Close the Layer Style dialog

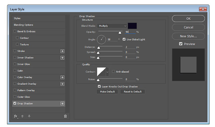tap(203, 9)
